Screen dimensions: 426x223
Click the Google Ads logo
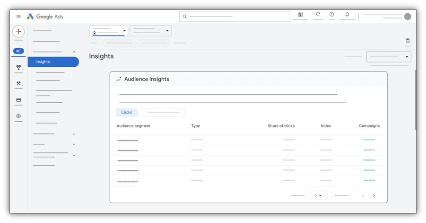[45, 17]
